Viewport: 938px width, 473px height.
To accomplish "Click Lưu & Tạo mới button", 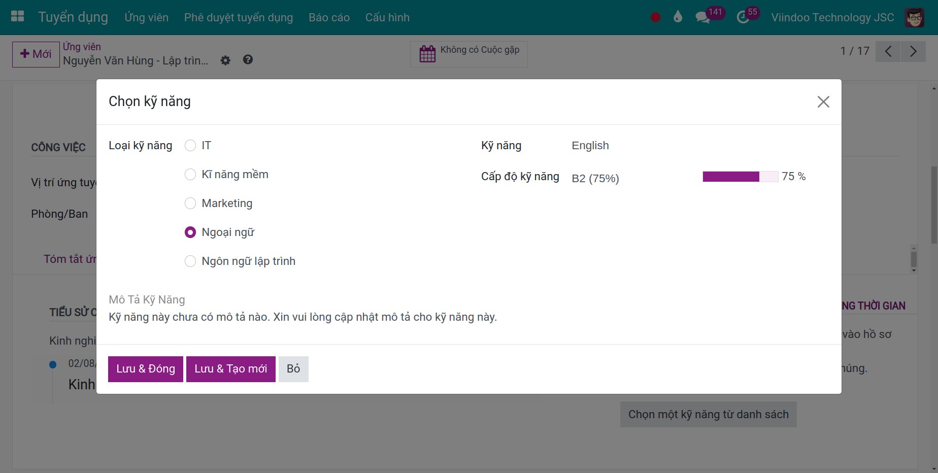I will click(231, 369).
